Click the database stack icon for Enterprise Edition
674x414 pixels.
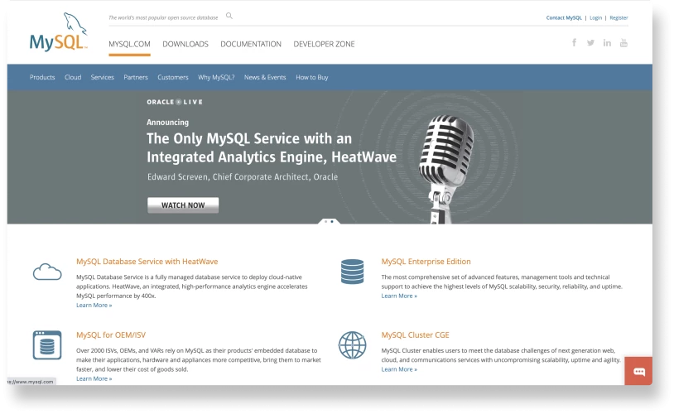coord(352,272)
